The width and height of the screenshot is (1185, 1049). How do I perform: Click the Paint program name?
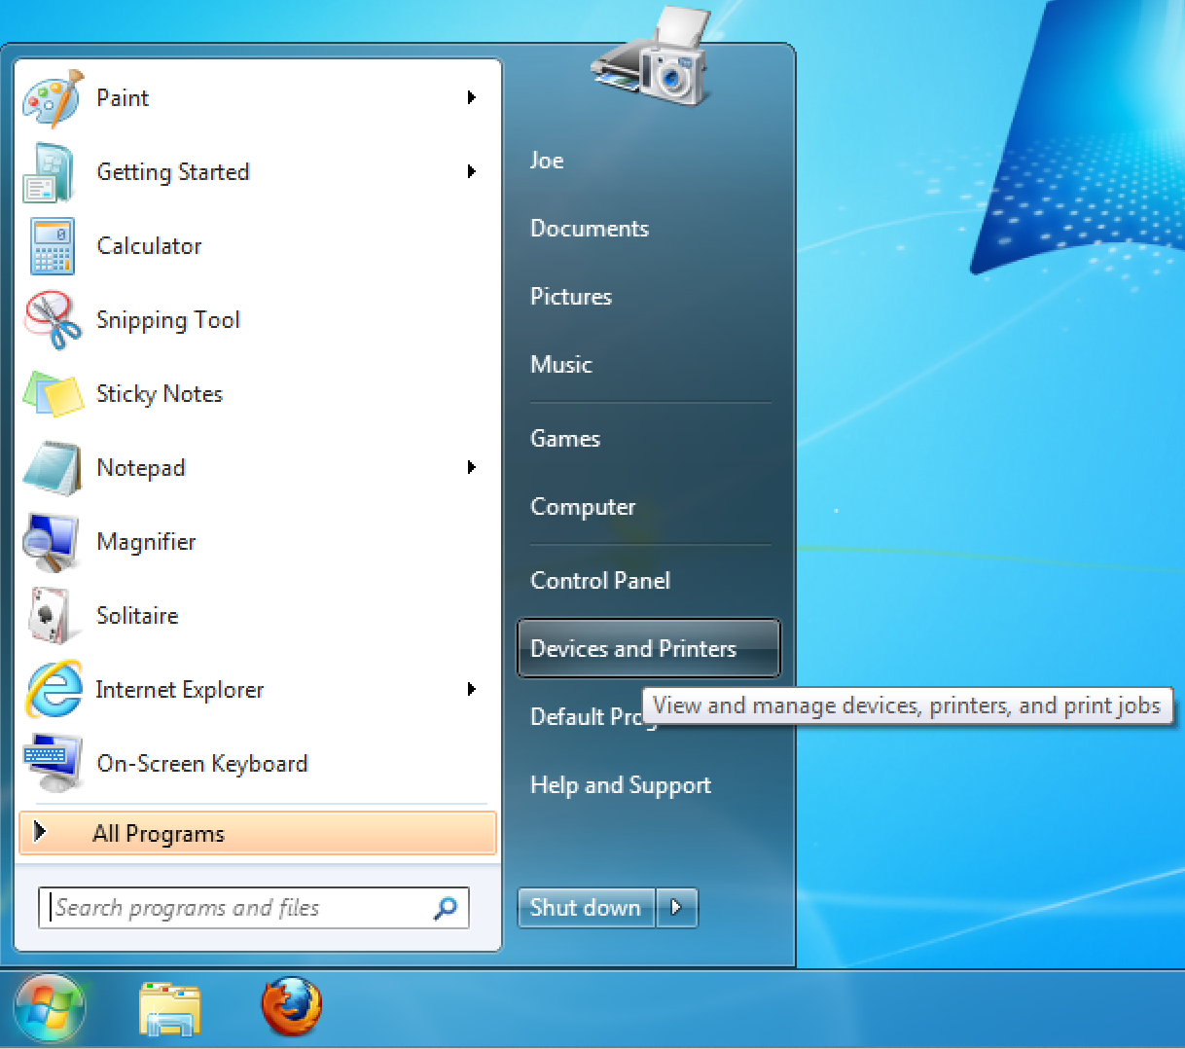pos(123,98)
